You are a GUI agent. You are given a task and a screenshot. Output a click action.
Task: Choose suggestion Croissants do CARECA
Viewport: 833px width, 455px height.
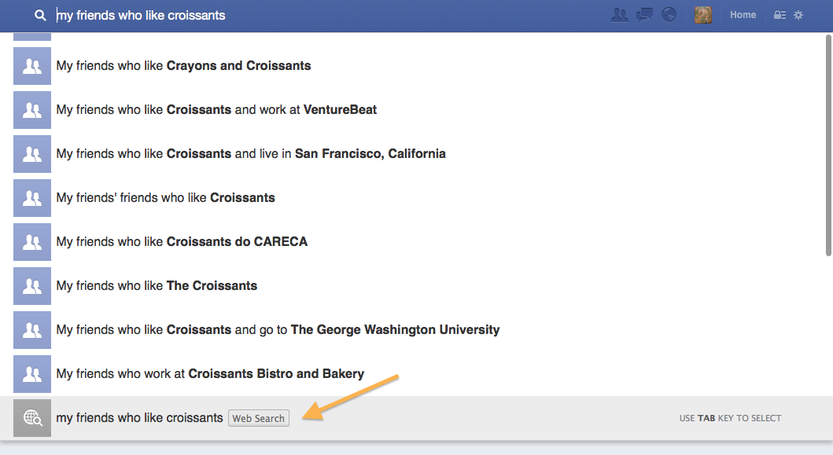tap(182, 242)
